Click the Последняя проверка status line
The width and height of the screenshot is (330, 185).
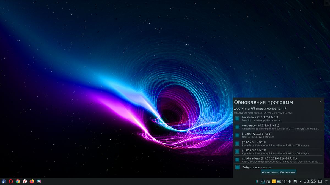click(x=263, y=113)
